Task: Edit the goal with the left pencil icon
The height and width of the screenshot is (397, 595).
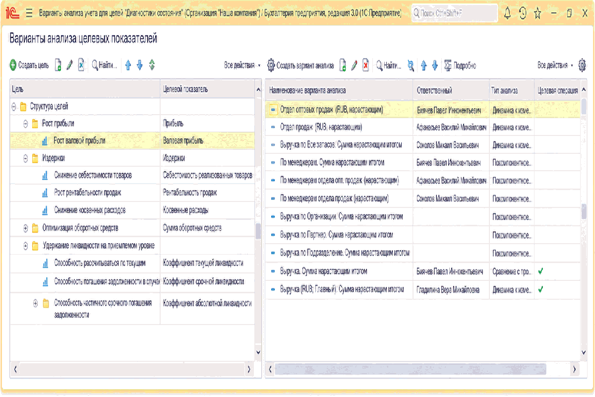Action: click(x=69, y=65)
